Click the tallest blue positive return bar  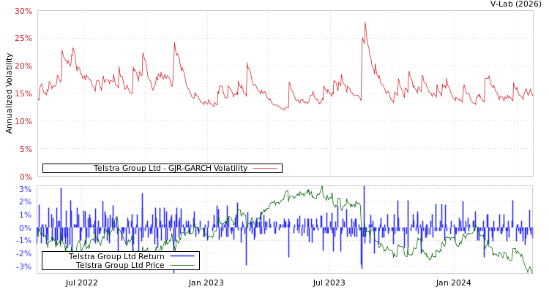[363, 190]
